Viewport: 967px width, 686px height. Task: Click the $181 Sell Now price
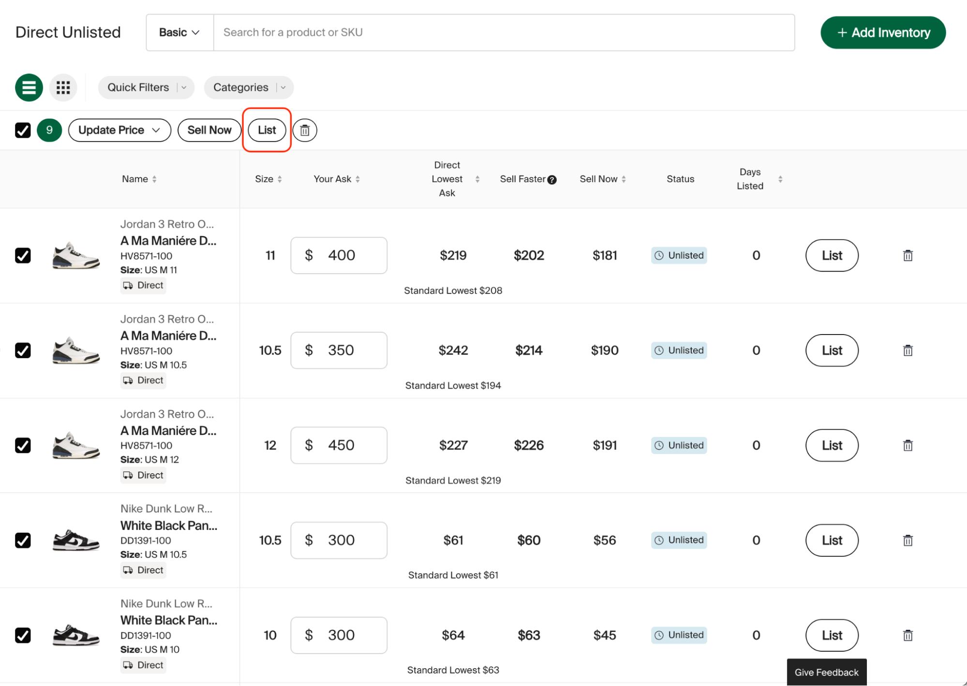pos(605,255)
